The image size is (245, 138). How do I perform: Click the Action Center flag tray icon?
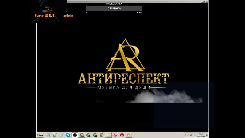188,135
